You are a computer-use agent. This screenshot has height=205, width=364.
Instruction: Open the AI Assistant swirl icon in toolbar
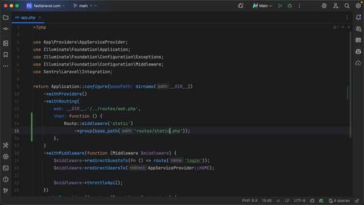(324, 6)
